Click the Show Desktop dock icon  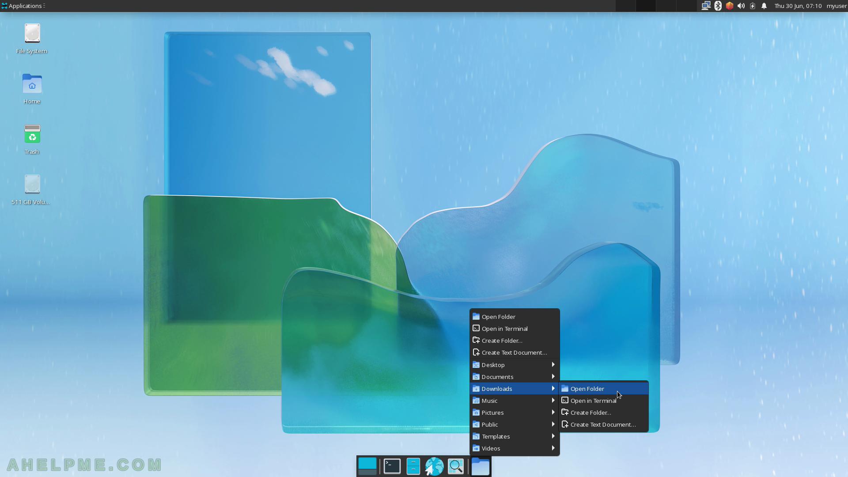[367, 466]
